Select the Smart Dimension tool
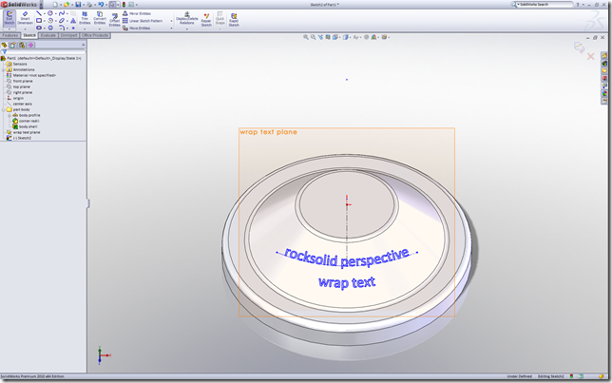 tap(25, 18)
